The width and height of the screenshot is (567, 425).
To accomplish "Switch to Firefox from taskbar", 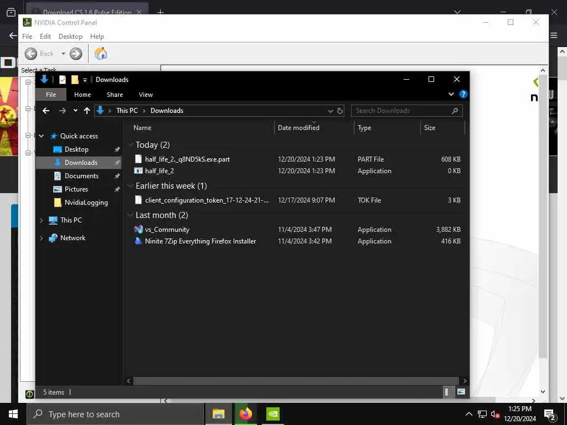I will pos(245,414).
